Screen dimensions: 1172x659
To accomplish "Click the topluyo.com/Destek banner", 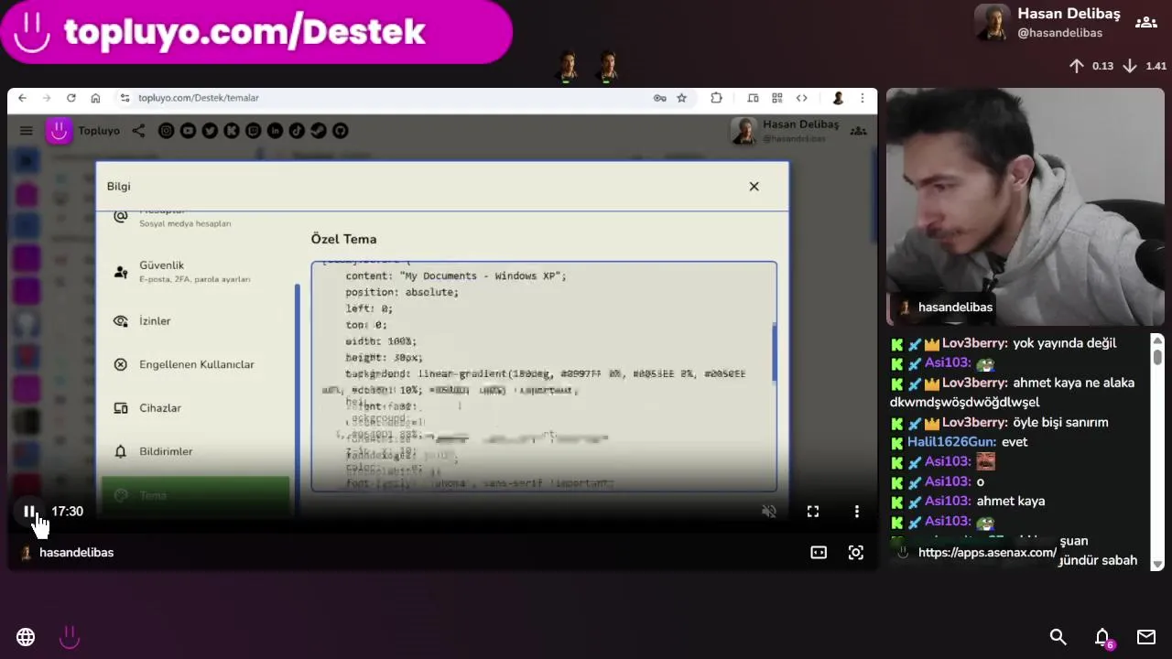I will click(x=256, y=31).
